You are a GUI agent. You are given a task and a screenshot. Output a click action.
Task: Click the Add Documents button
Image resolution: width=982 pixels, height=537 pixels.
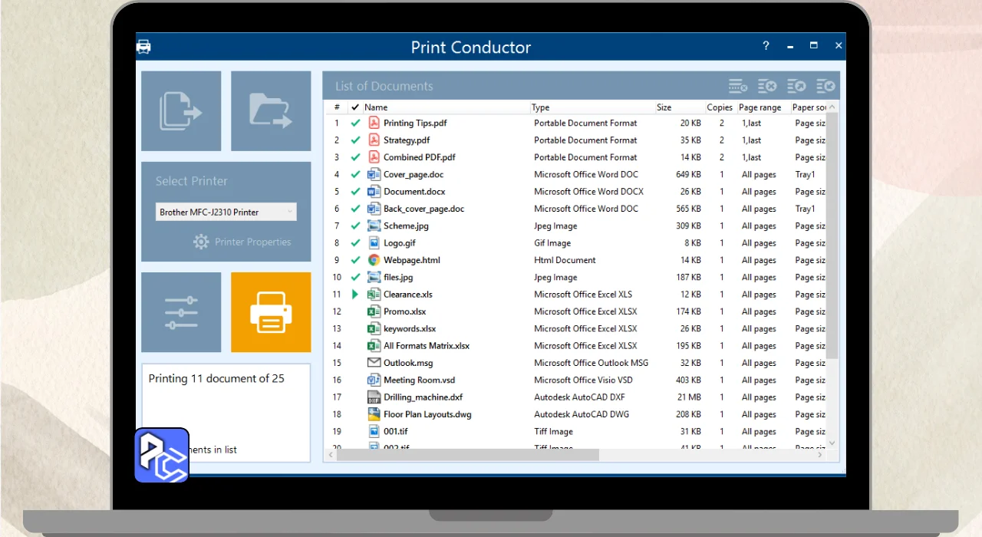[181, 111]
